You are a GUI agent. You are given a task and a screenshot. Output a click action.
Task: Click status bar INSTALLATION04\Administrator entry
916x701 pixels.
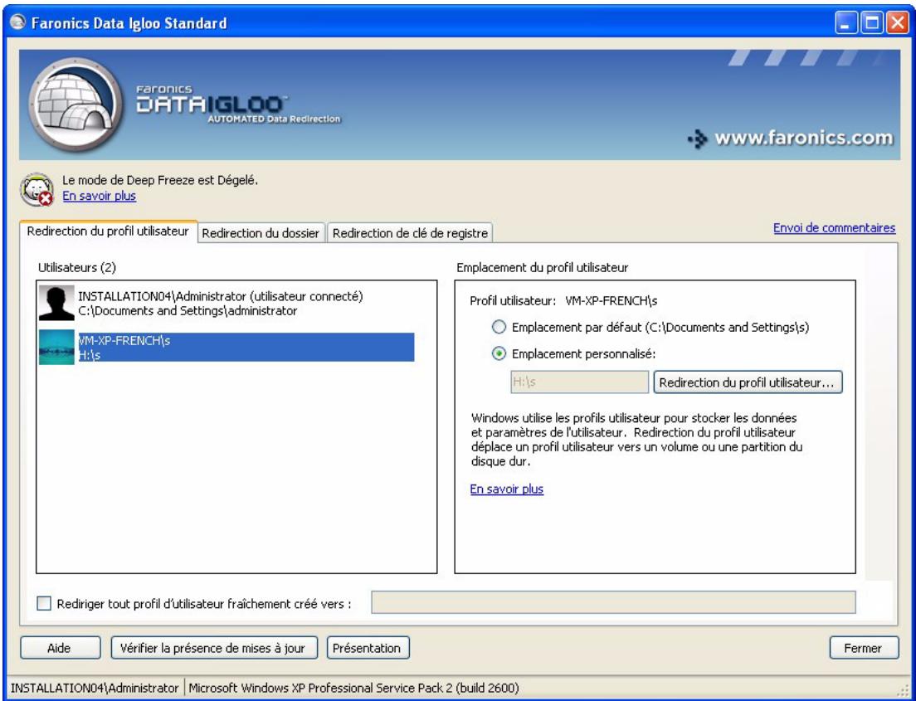[x=95, y=688]
